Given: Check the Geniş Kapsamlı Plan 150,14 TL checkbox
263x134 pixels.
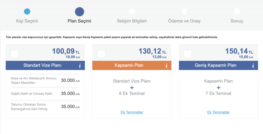Looking at the screenshot, I should [x=188, y=54].
